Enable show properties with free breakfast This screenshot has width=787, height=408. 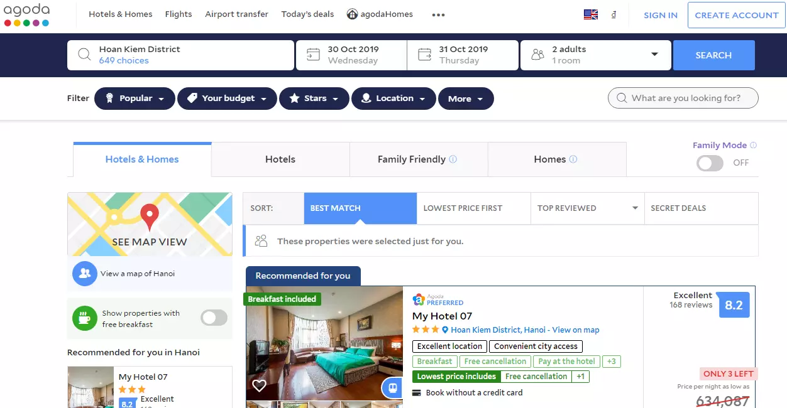[x=214, y=318]
